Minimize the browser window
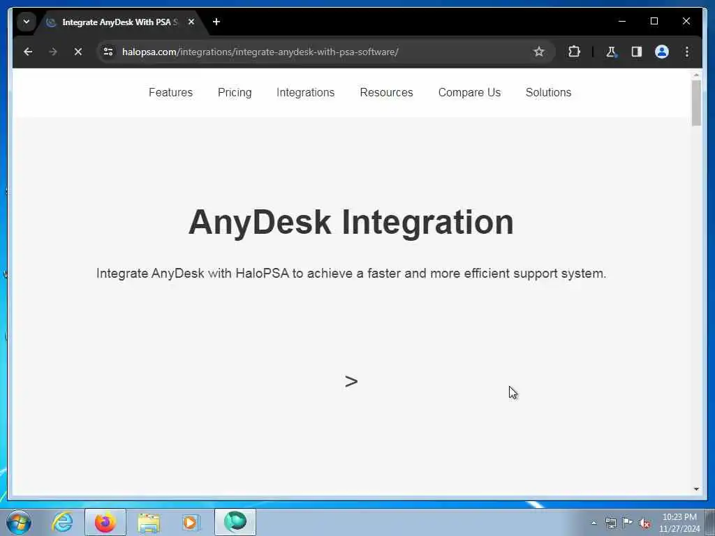 (x=622, y=22)
